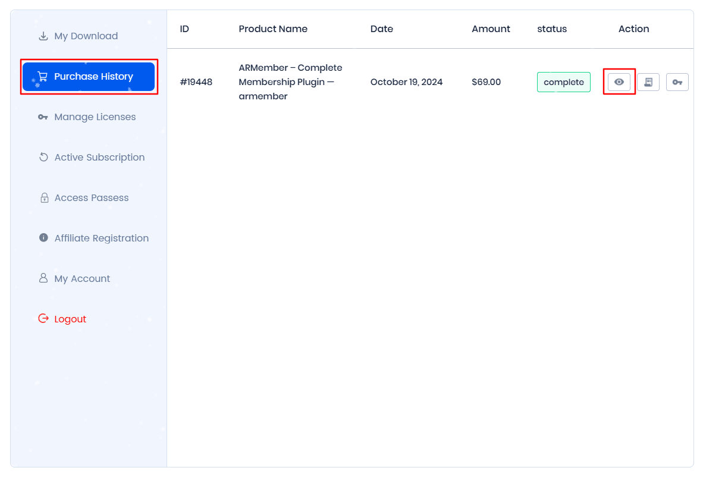This screenshot has width=703, height=477.
Task: Click the refresh icon beside Active Subscription
Action: pyautogui.click(x=43, y=158)
